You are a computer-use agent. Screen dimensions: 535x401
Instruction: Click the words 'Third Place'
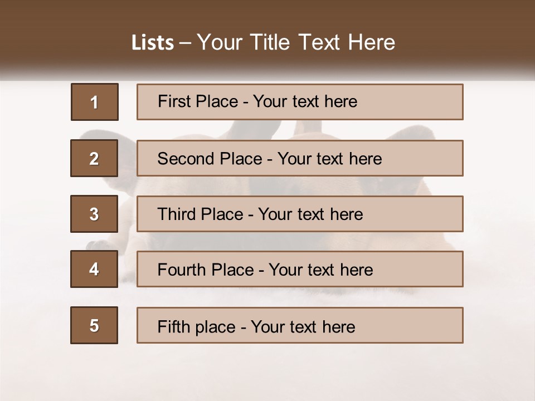click(200, 214)
